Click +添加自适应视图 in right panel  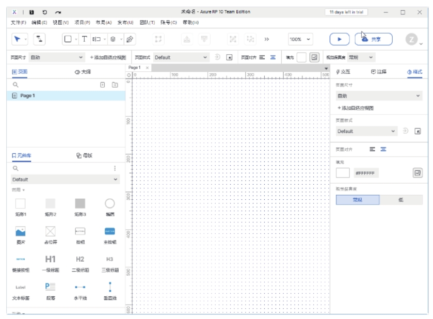(x=355, y=108)
